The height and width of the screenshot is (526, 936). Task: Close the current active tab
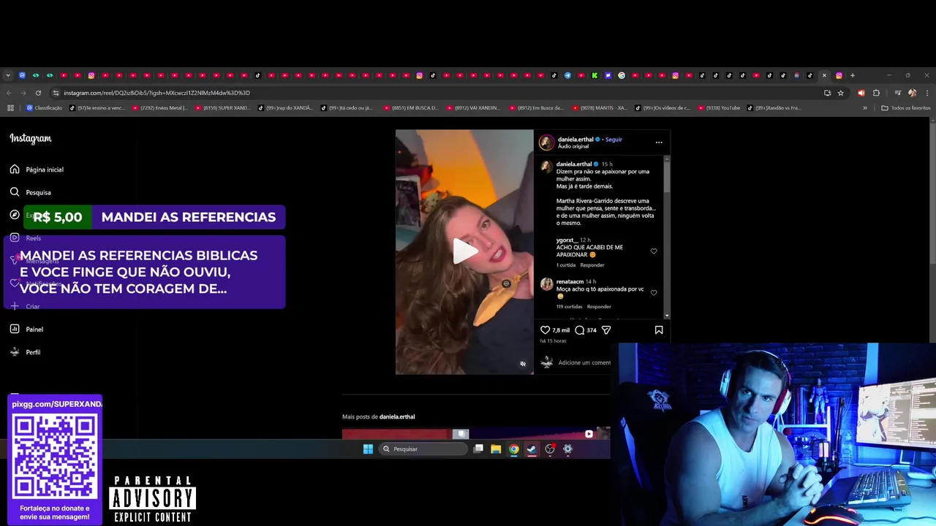pos(824,75)
